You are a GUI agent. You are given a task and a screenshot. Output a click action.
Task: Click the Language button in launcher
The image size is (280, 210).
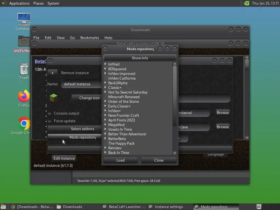[x=216, y=154]
